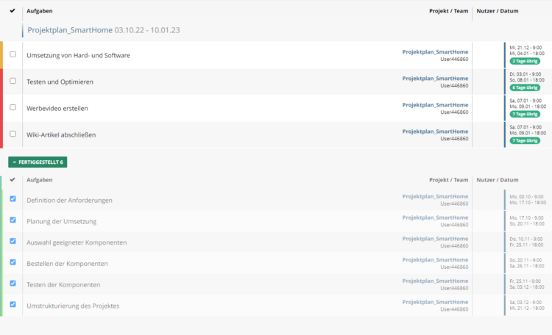Click the chevron on the Fertiggestellt 6 button
The image size is (552, 335).
(x=14, y=162)
